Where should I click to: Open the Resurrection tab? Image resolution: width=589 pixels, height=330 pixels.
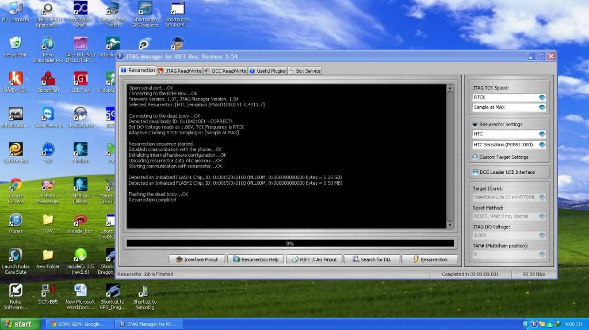(x=138, y=70)
